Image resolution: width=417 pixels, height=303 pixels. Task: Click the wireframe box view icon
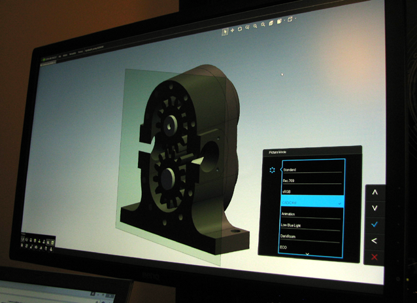tap(290, 19)
